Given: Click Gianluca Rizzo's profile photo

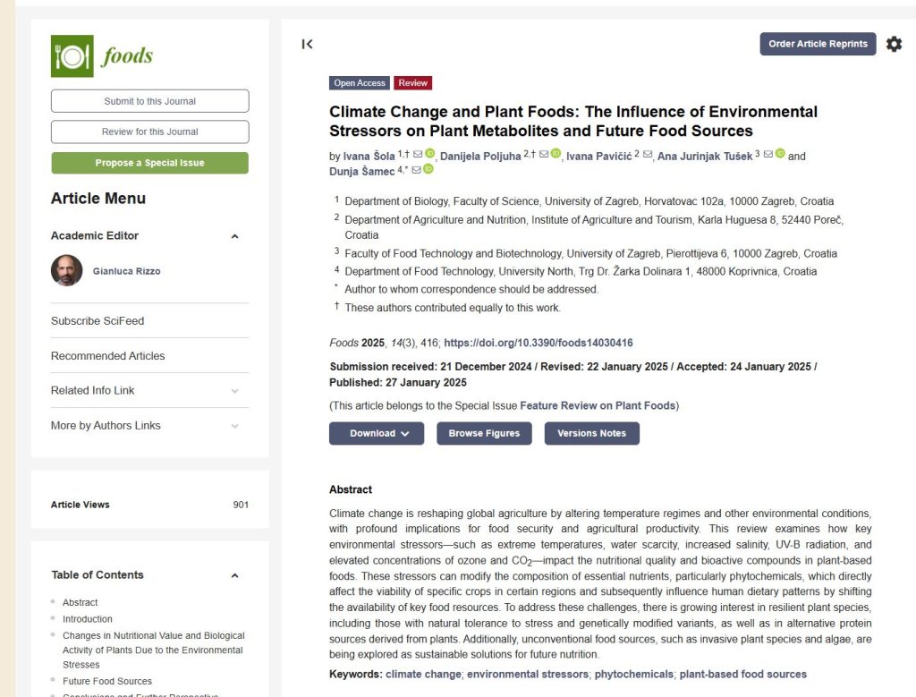Looking at the screenshot, I should [67, 270].
